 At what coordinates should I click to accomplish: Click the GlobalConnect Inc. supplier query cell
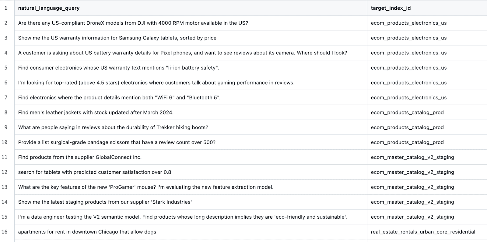click(x=80, y=157)
